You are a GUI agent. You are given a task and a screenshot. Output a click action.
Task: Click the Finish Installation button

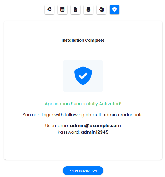pyautogui.click(x=83, y=170)
